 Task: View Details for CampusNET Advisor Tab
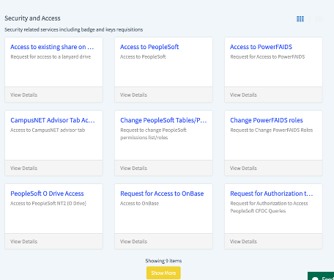coord(23,168)
